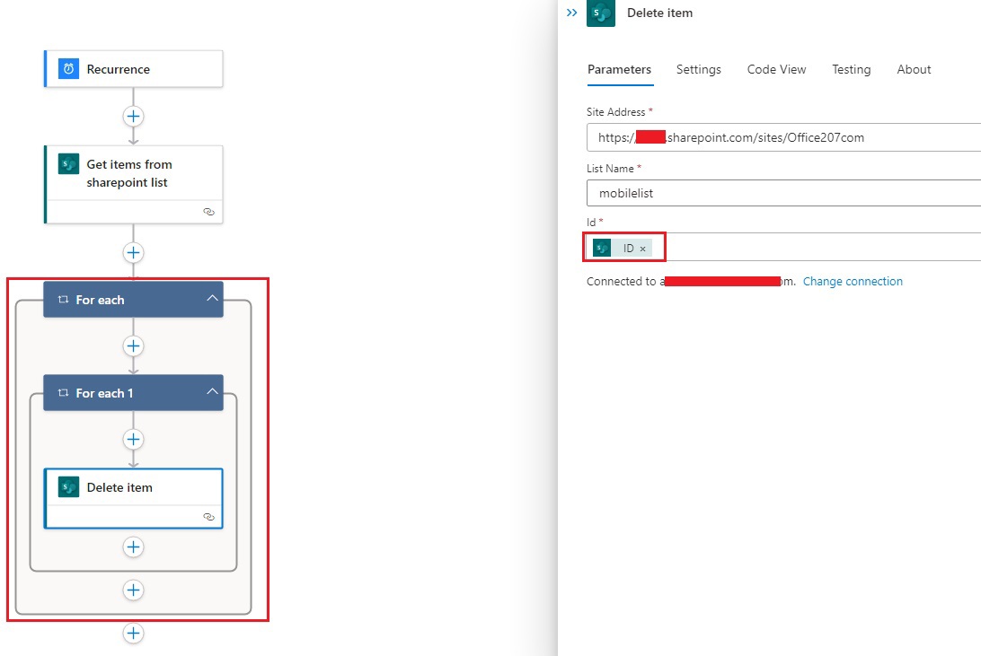Image resolution: width=981 pixels, height=656 pixels.
Task: Collapse the Delete item parameters pane
Action: click(x=572, y=13)
